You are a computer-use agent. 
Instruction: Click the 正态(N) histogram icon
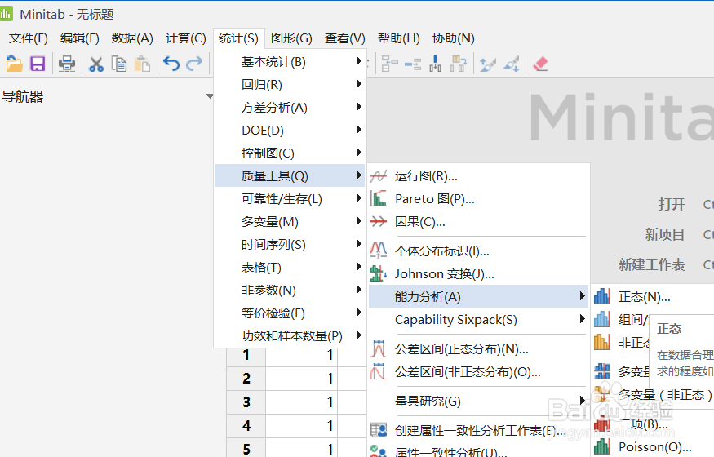pyautogui.click(x=602, y=297)
